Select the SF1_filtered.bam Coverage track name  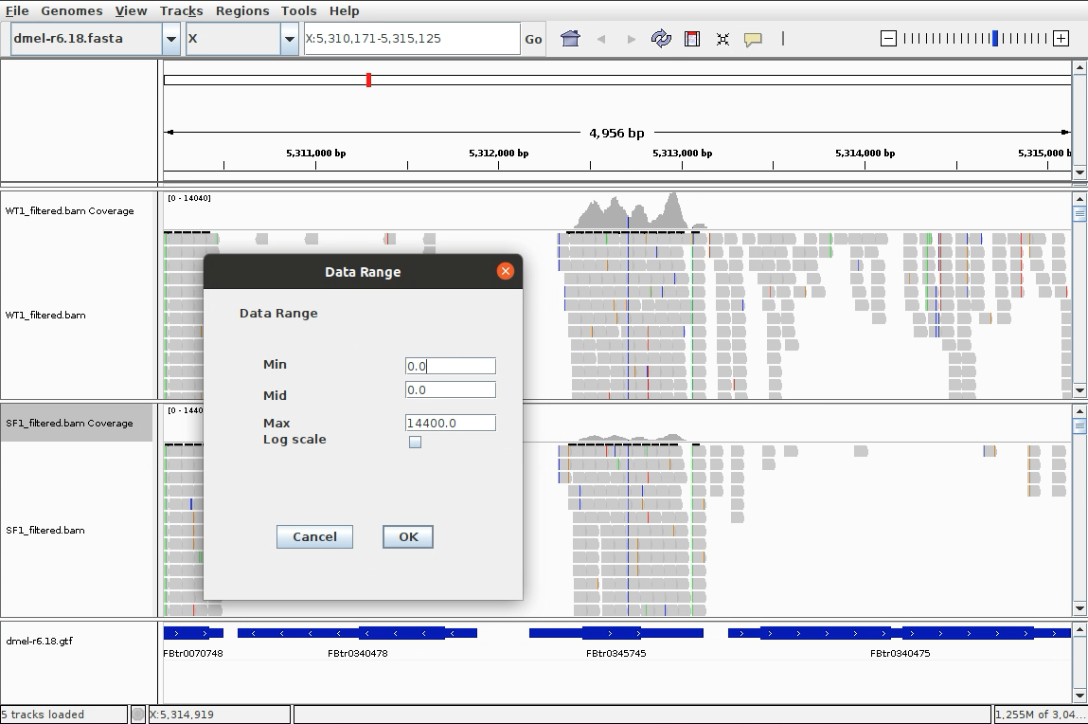[x=69, y=423]
